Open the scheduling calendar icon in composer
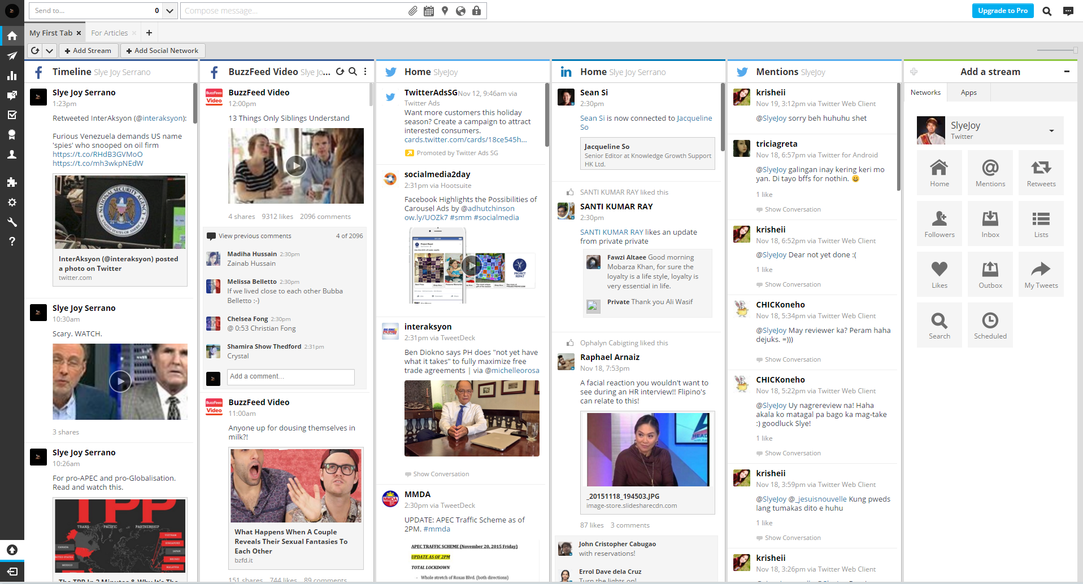The height and width of the screenshot is (584, 1083). tap(429, 11)
